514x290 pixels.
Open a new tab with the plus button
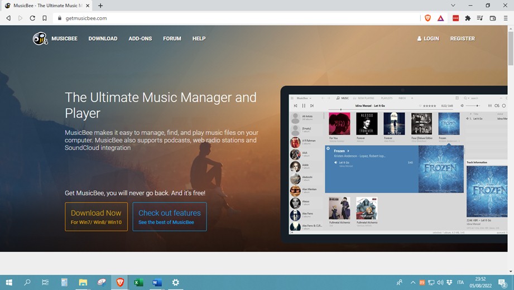[100, 6]
